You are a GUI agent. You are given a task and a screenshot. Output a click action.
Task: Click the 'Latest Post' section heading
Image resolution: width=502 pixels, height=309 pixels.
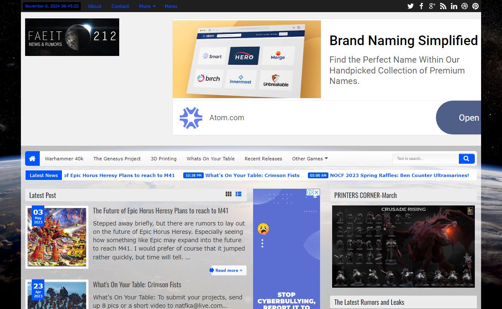tap(43, 195)
